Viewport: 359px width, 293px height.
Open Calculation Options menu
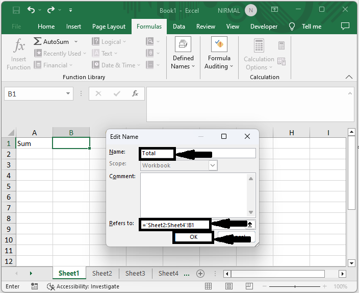259,54
